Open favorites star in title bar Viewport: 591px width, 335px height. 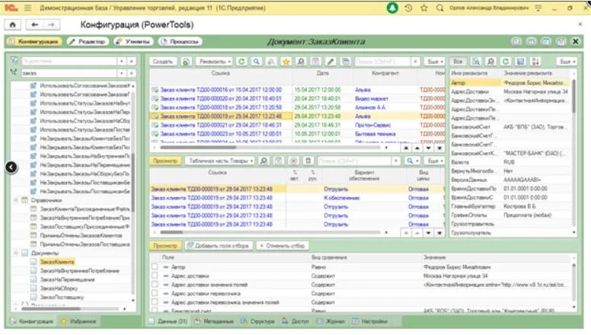click(424, 8)
